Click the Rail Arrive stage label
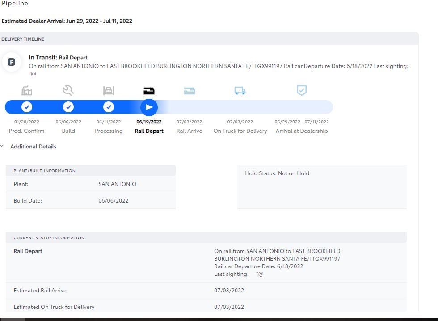Image resolution: width=438 pixels, height=321 pixels. 189,131
